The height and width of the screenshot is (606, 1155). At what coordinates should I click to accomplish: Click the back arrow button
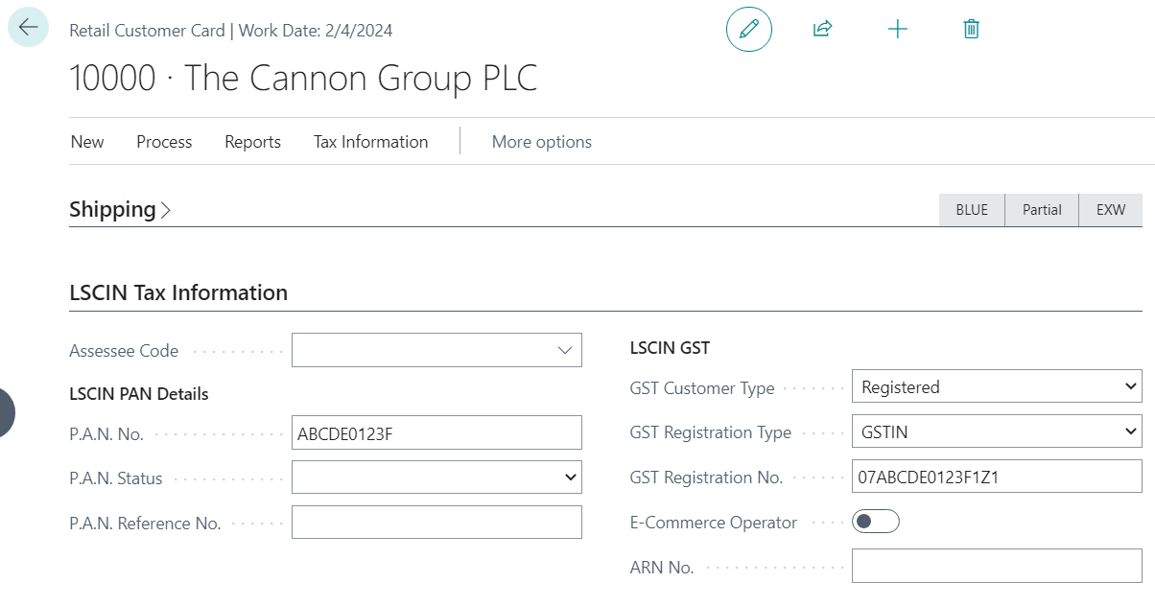click(x=28, y=28)
